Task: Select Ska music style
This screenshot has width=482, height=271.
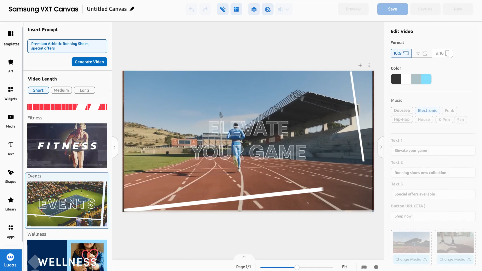Action: point(460,120)
